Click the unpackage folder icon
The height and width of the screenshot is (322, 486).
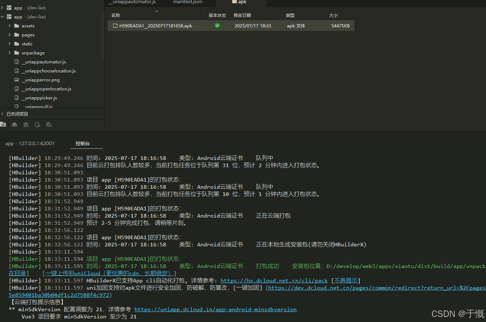[17, 53]
